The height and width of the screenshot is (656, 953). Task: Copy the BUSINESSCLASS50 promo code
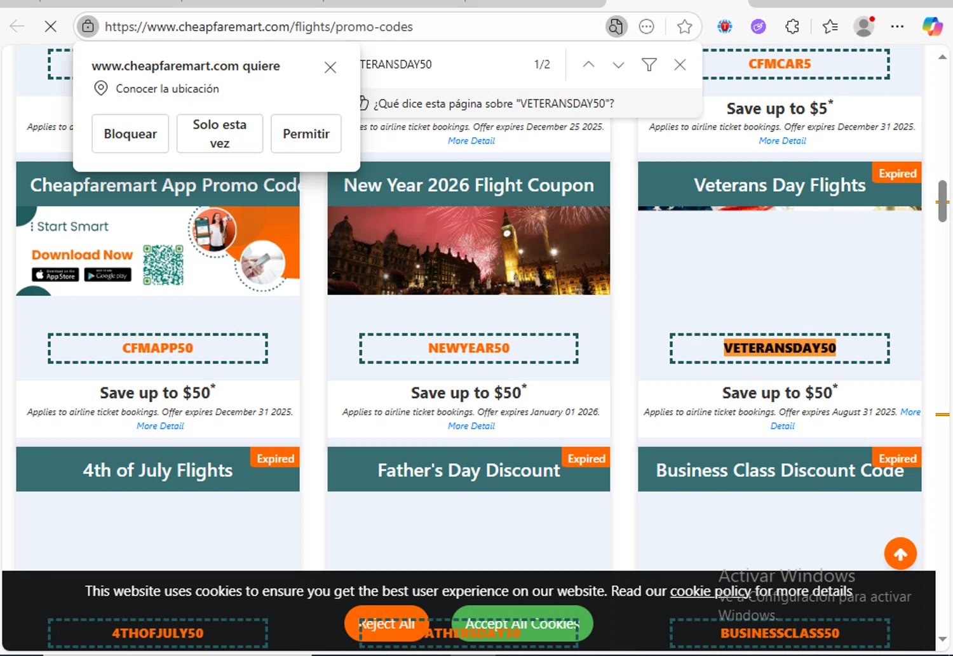coord(780,633)
